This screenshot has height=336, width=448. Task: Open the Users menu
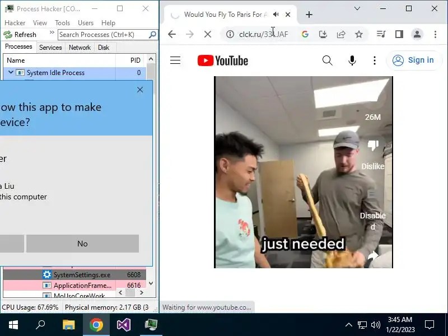click(x=86, y=23)
